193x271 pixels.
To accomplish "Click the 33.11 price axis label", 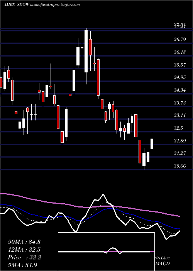I will pyautogui.click(x=180, y=115).
